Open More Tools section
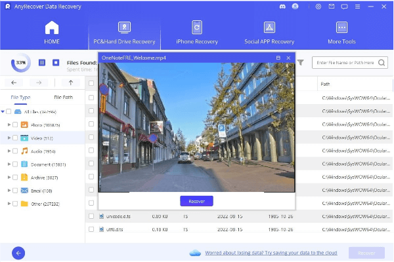The image size is (394, 262). pyautogui.click(x=341, y=33)
